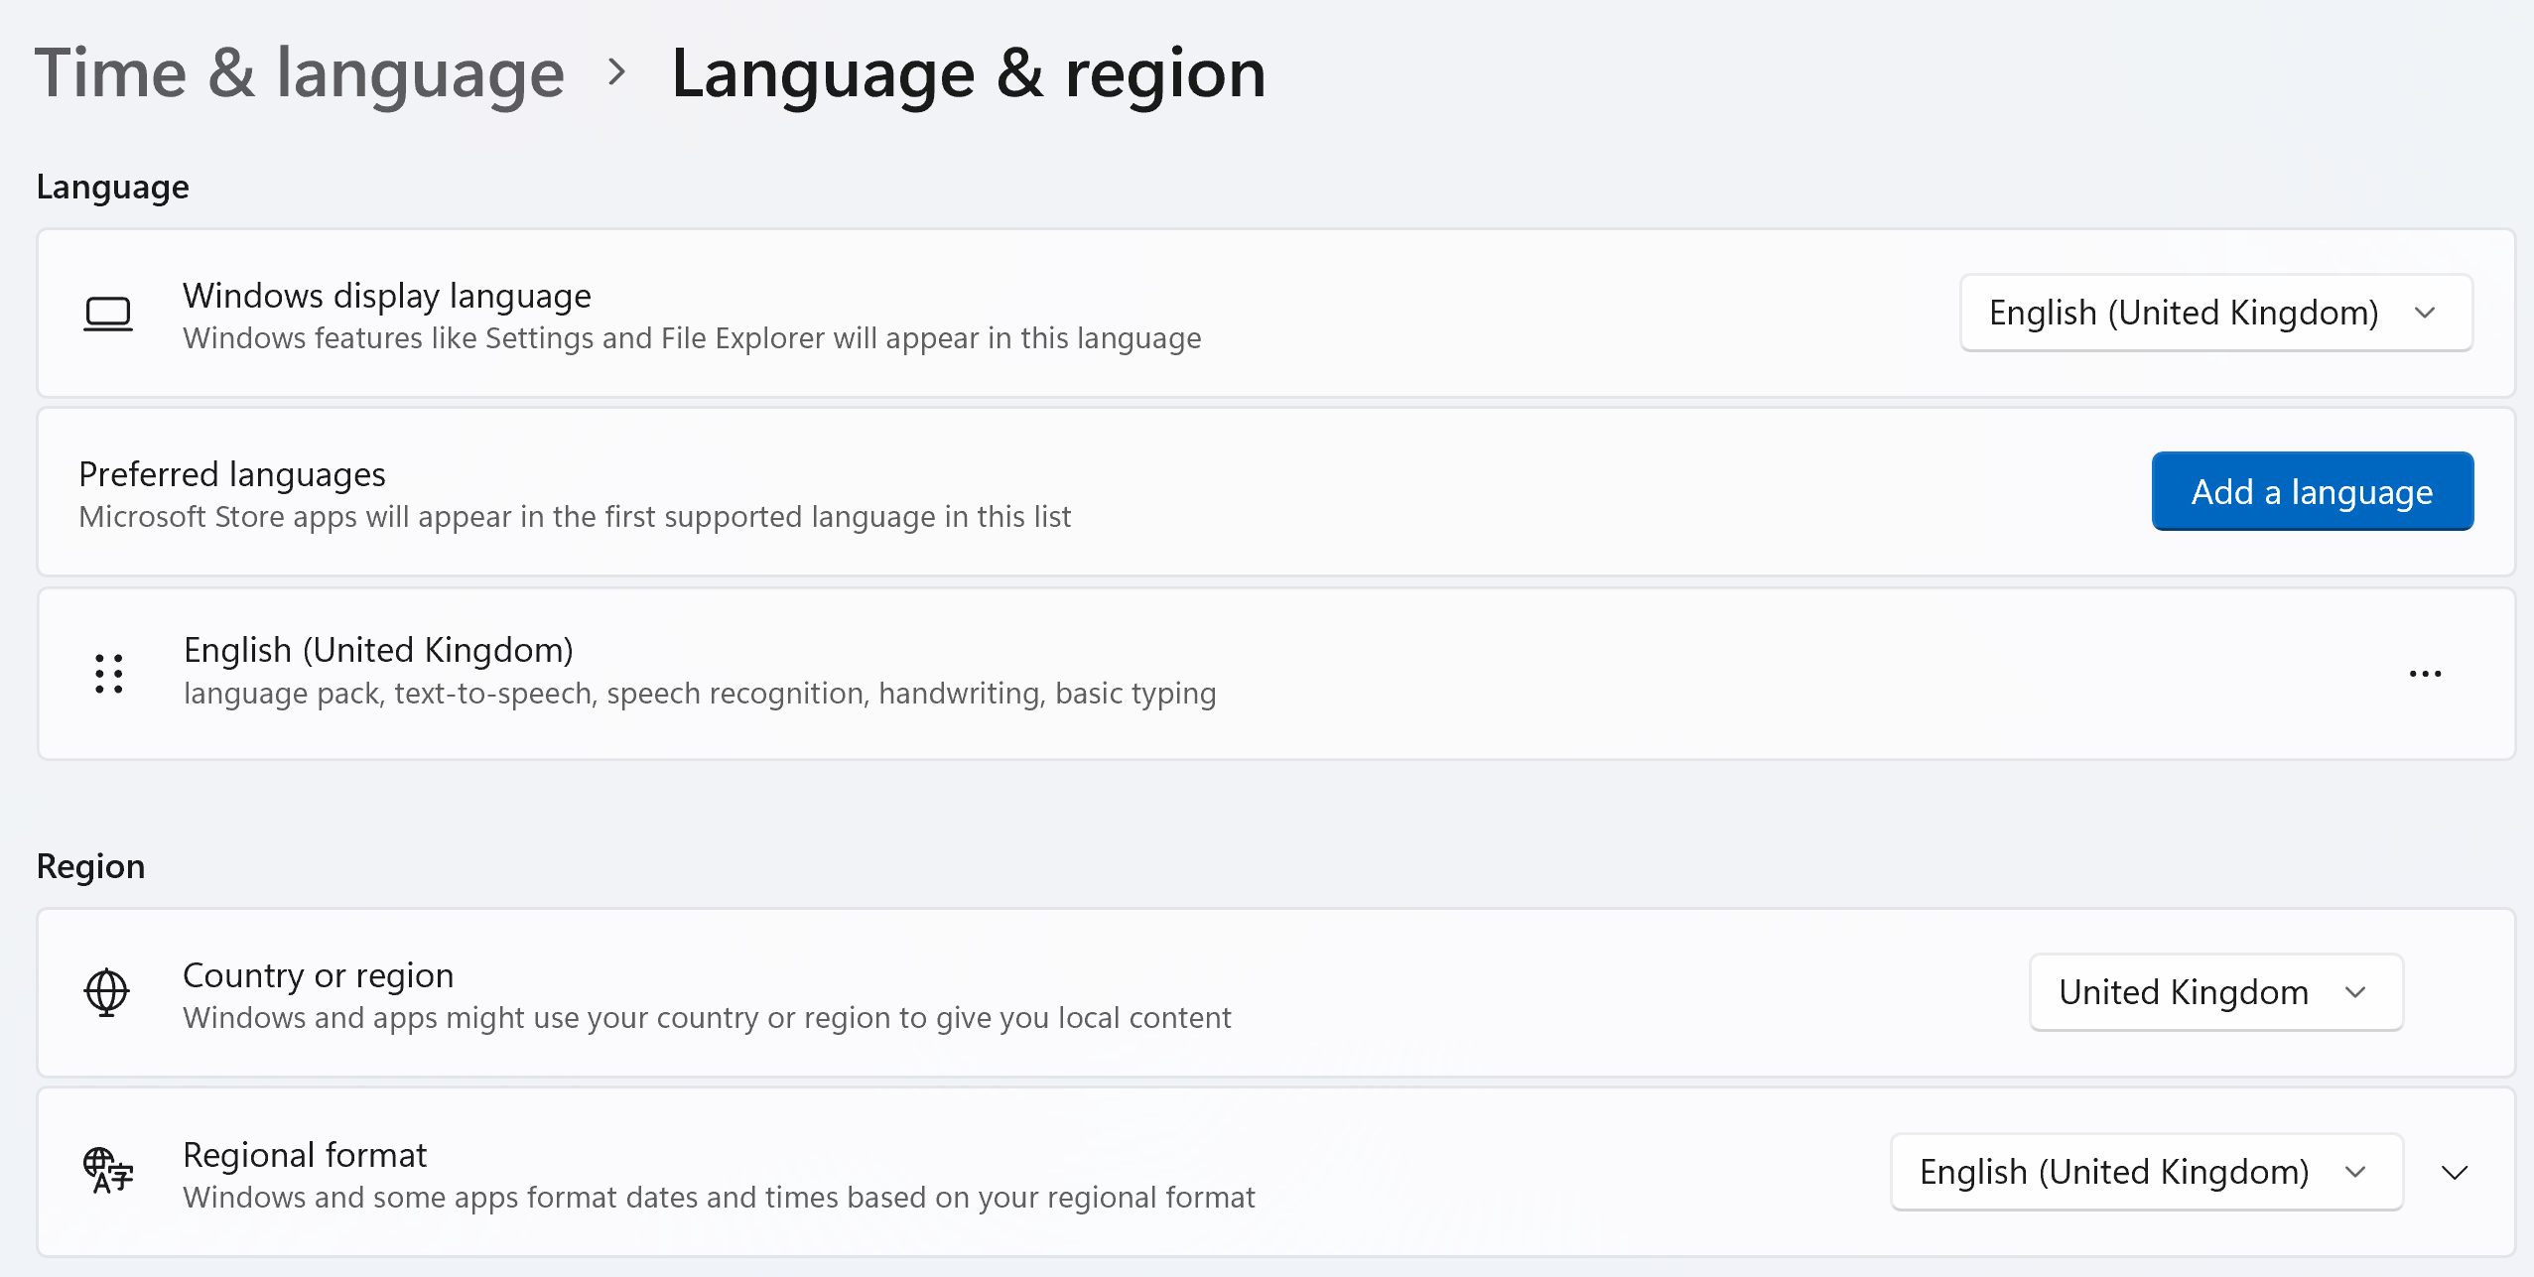Viewport: 2534px width, 1277px height.
Task: Click the Preferred languages heading
Action: tap(232, 473)
